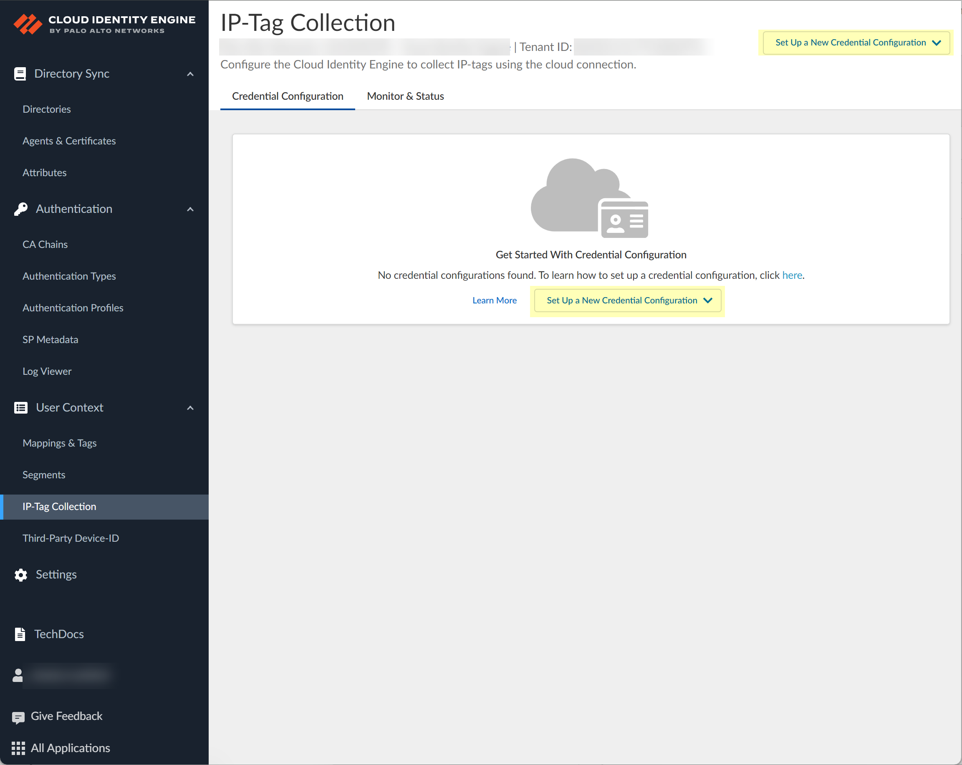This screenshot has height=765, width=962.
Task: Click the TechDocs document icon
Action: tap(20, 634)
